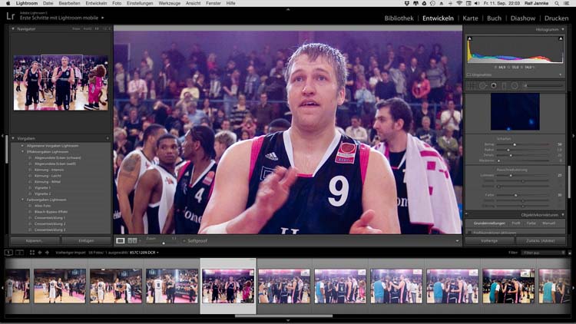Screen dimensions: 576x324
Task: Collapse Effektvorgaben Lightroom folder
Action: tap(22, 152)
